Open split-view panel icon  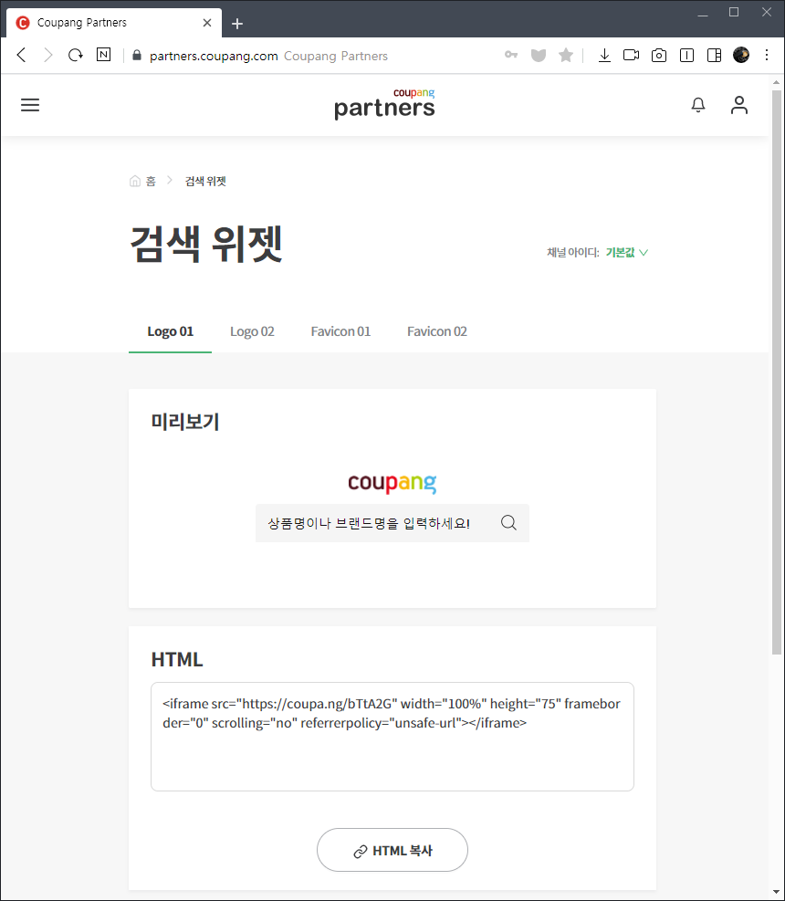click(x=714, y=55)
